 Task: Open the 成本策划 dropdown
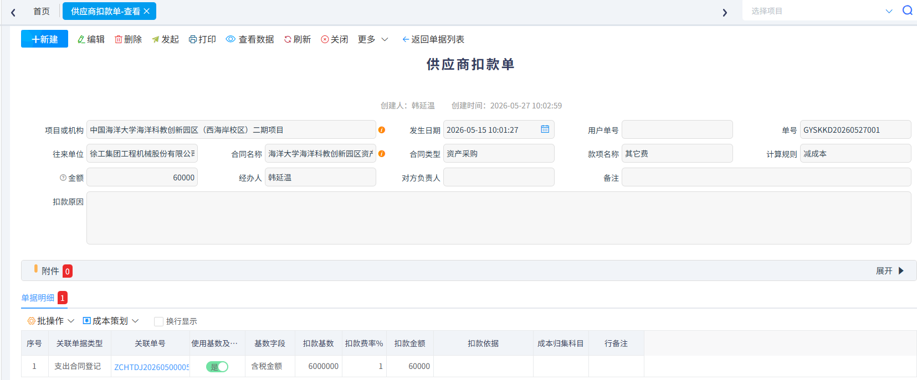[x=110, y=321]
